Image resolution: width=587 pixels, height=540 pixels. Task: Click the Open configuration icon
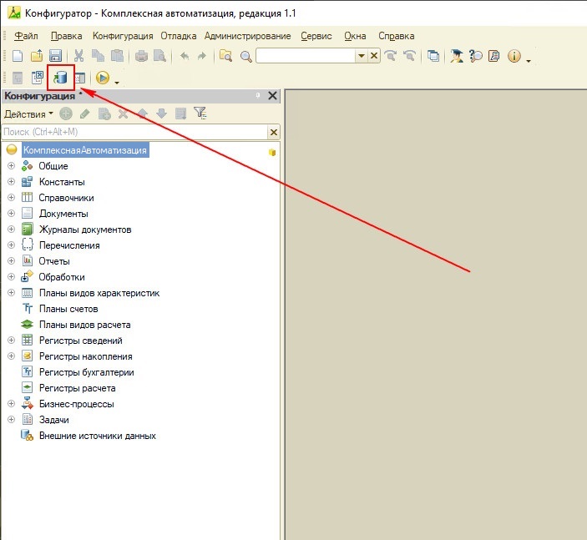tap(18, 78)
